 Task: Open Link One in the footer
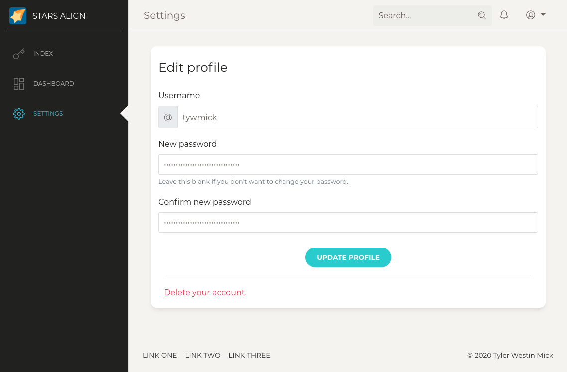[160, 355]
